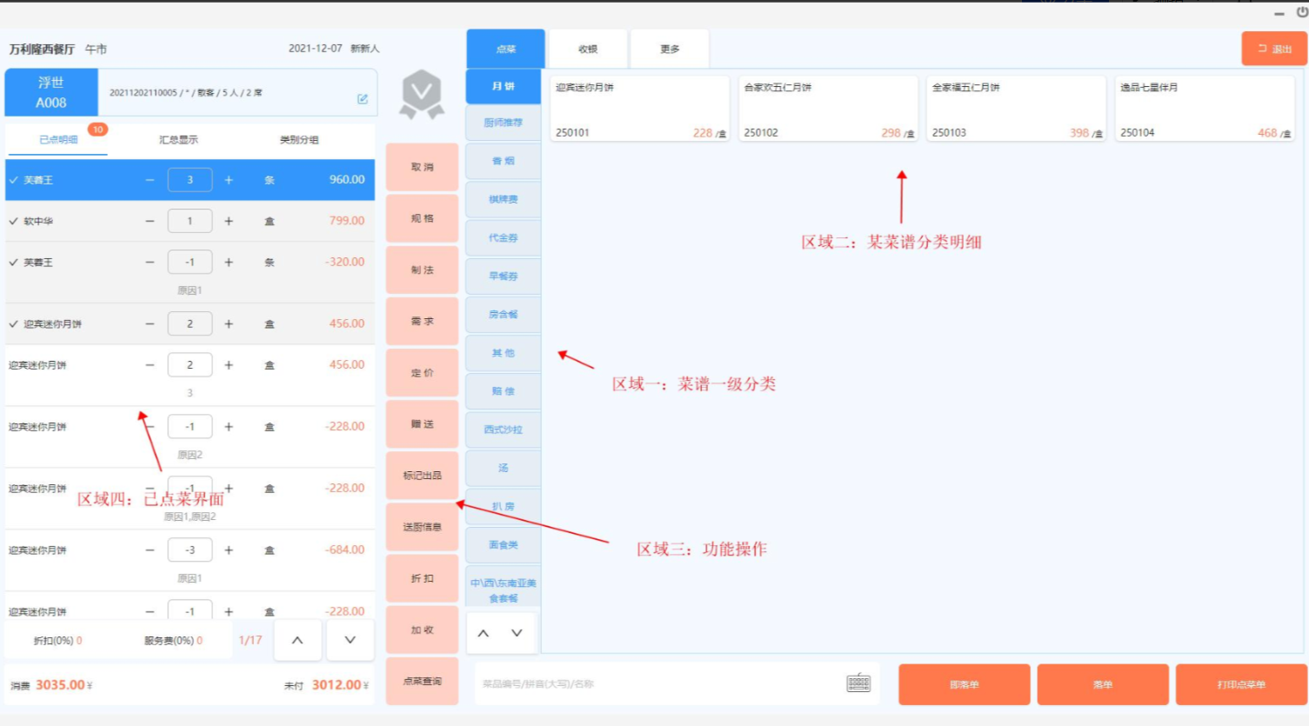Open the on-screen keyboard icon in search bar
The height and width of the screenshot is (726, 1309).
click(858, 683)
